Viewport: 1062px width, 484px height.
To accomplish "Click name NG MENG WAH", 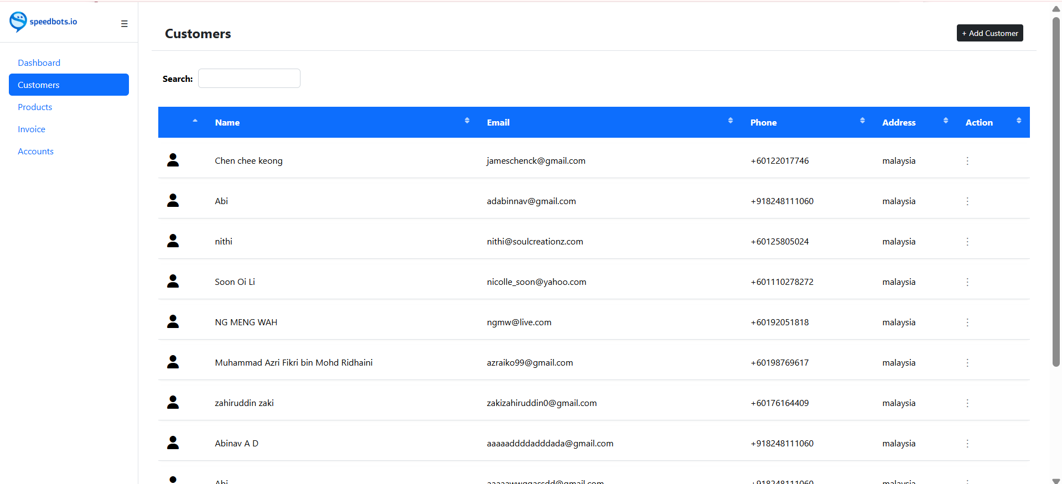I will point(246,322).
